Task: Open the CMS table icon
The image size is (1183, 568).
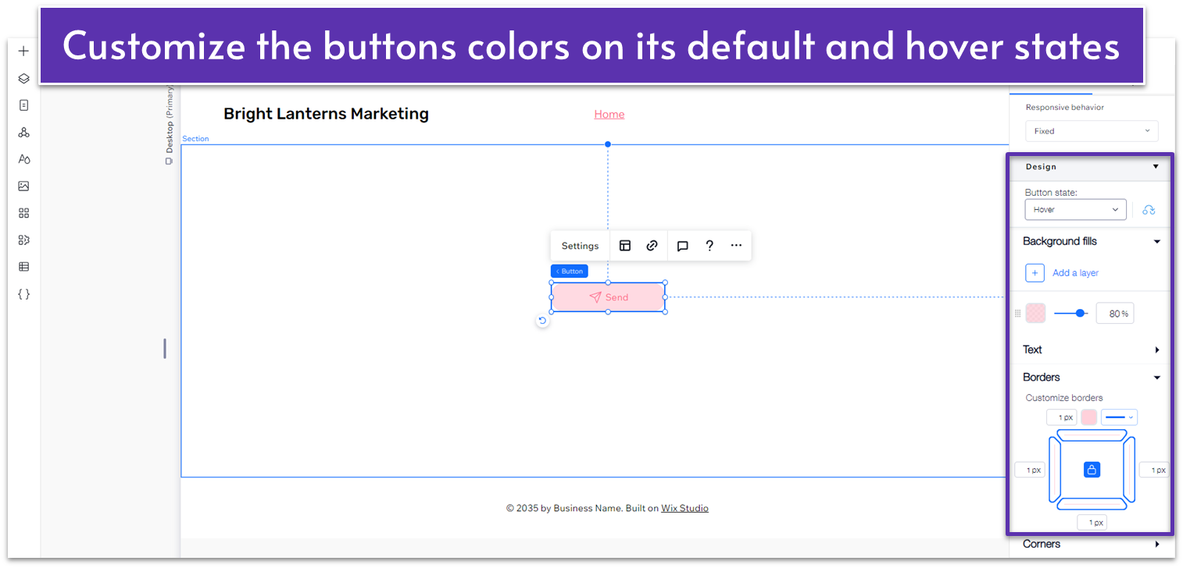Action: pos(23,267)
